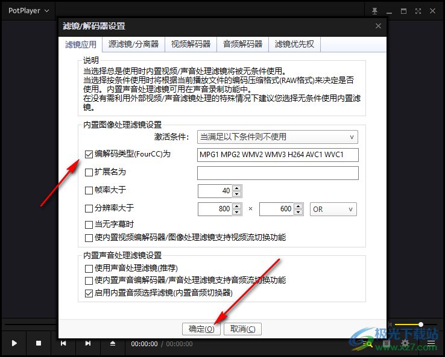
Task: Open the PotPlayer main menu dropdown
Action: 28,11
